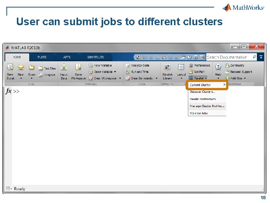Image resolution: width=270 pixels, height=203 pixels.
Task: Visit the Community resource
Action: coord(235,65)
